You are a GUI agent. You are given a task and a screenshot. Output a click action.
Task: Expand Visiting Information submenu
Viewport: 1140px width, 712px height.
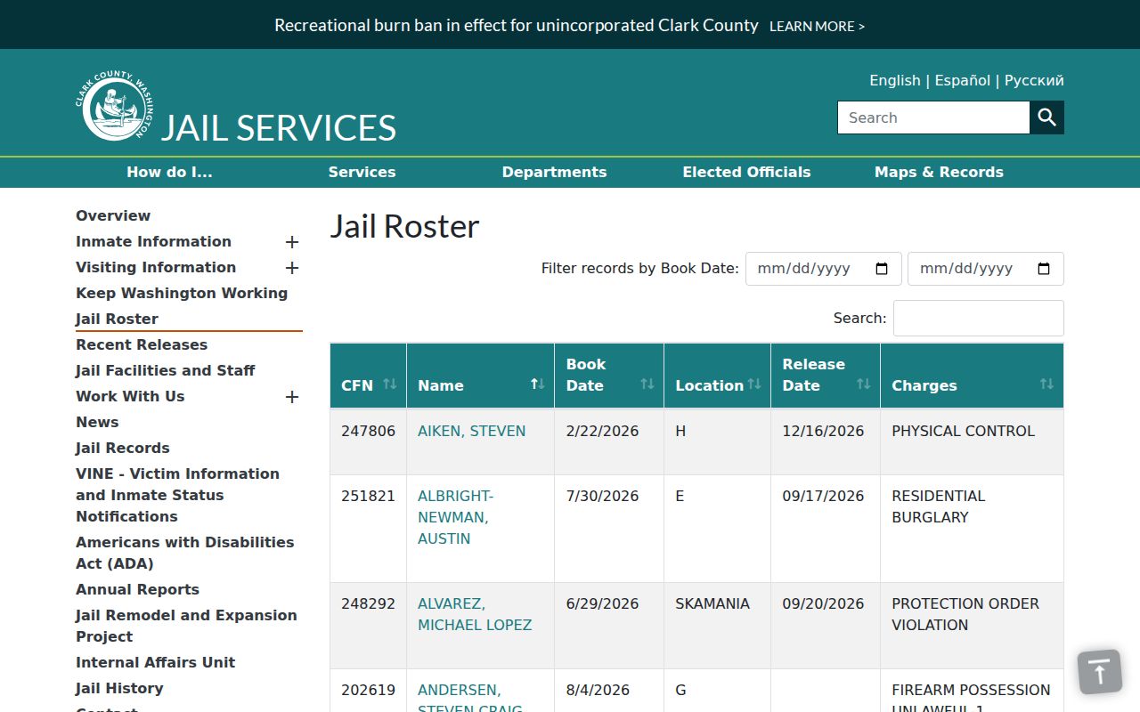click(x=292, y=268)
